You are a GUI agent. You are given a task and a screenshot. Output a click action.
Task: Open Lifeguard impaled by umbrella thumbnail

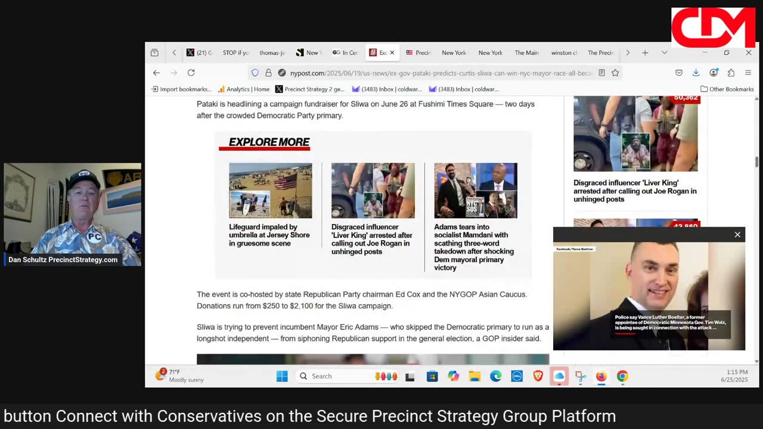271,191
